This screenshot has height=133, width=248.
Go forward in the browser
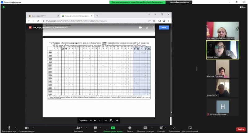[33, 21]
